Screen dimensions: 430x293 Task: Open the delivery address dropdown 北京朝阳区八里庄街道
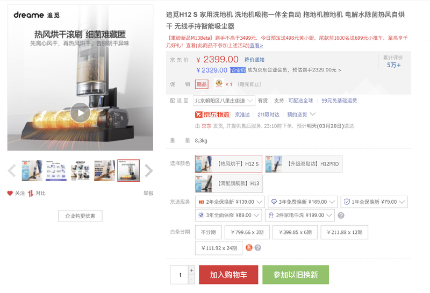point(224,101)
